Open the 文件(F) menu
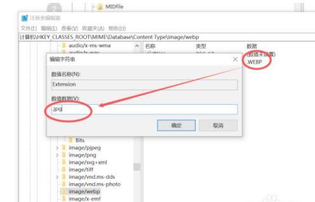 tap(29, 28)
